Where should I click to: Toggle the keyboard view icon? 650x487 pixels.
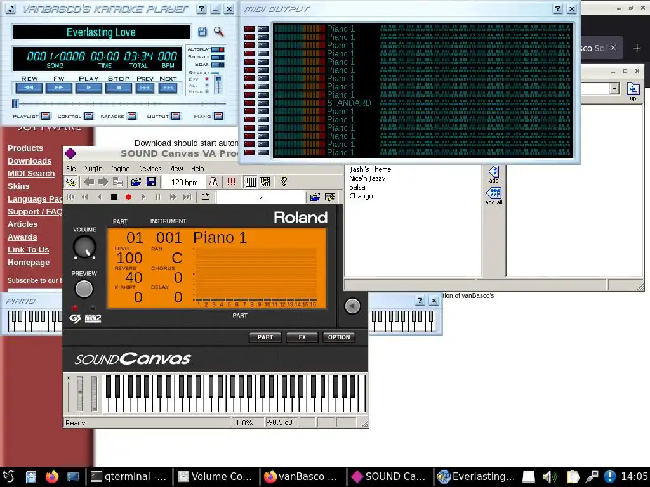click(x=250, y=182)
